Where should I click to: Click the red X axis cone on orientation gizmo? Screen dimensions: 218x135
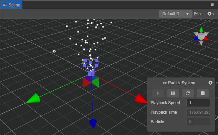point(206,38)
